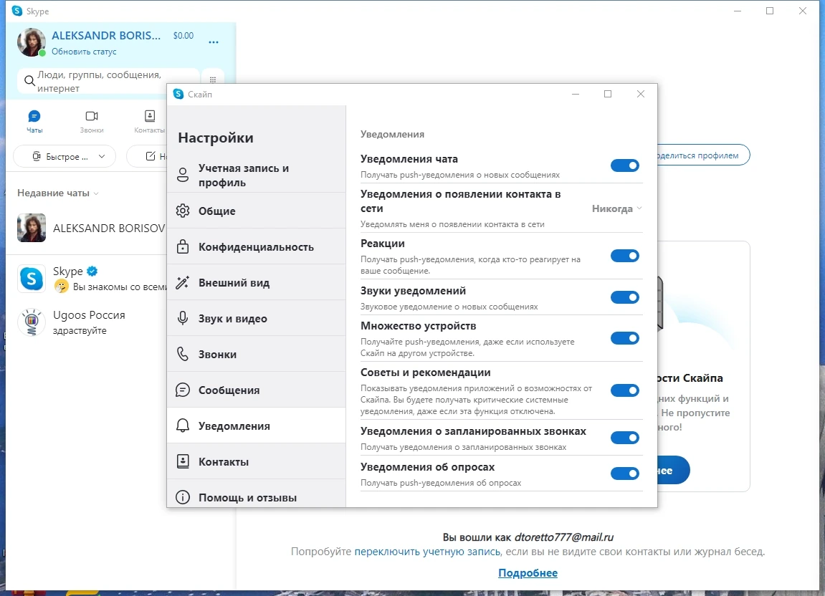Screen dimensions: 825x596
Task: Click the profile avatar at top left
Action: (x=31, y=42)
